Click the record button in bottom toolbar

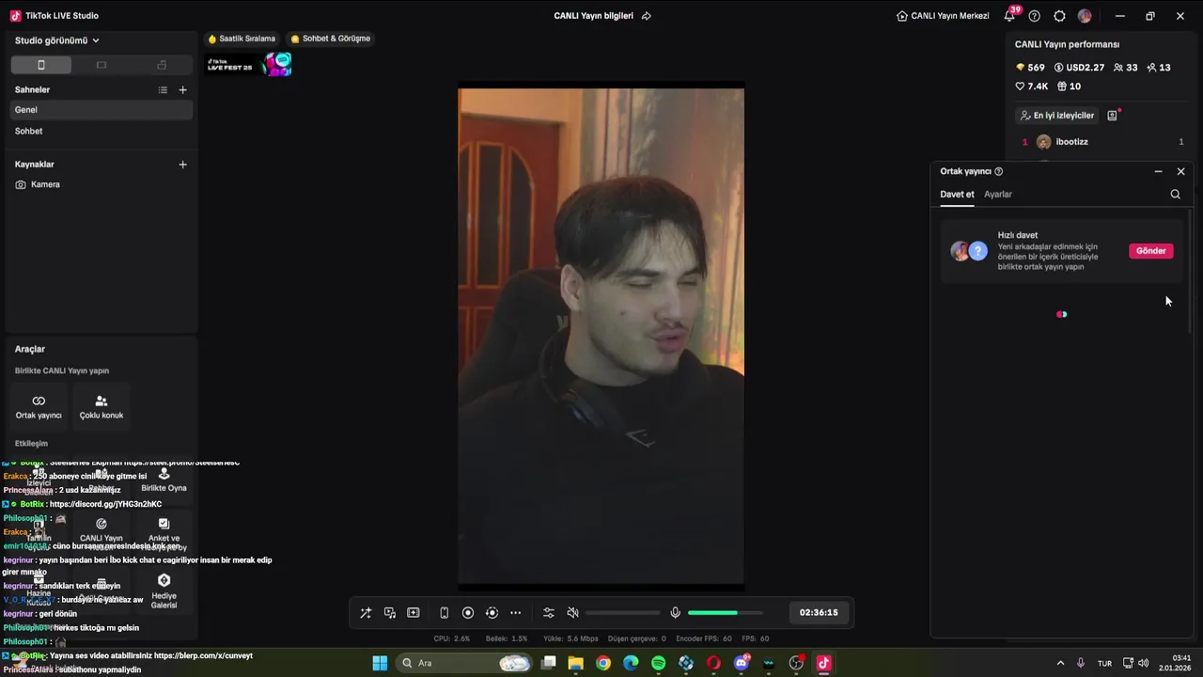[x=468, y=613]
